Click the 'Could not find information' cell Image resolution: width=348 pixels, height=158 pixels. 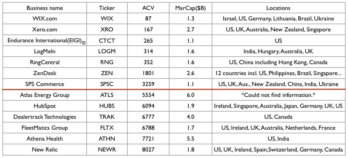[x=278, y=95]
